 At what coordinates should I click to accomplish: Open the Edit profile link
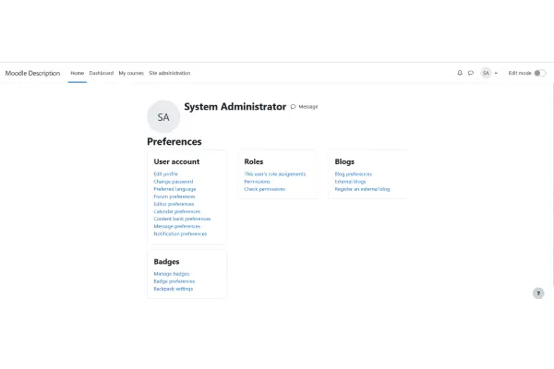point(166,173)
